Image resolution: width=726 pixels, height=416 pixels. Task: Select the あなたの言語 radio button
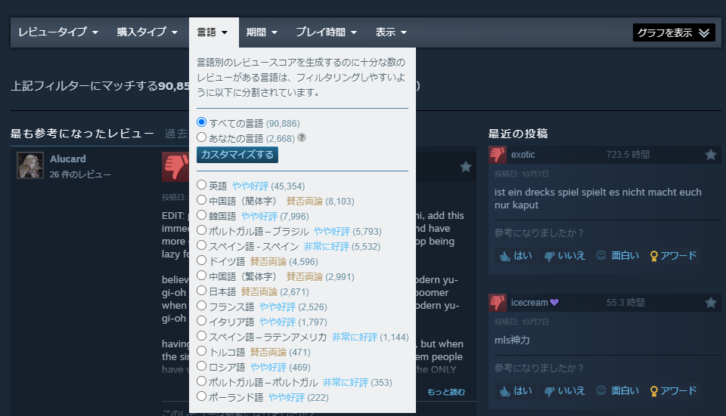201,138
